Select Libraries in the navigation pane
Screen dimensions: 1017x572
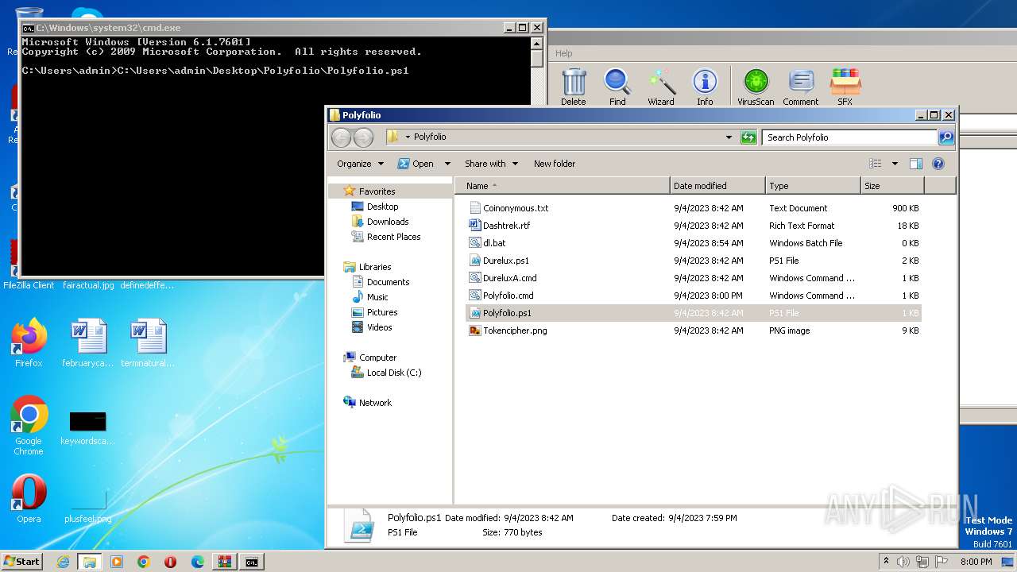tap(375, 267)
